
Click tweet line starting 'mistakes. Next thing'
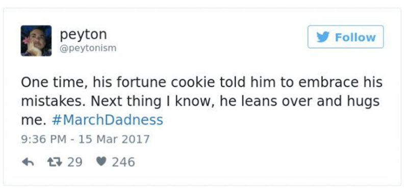coord(200,101)
